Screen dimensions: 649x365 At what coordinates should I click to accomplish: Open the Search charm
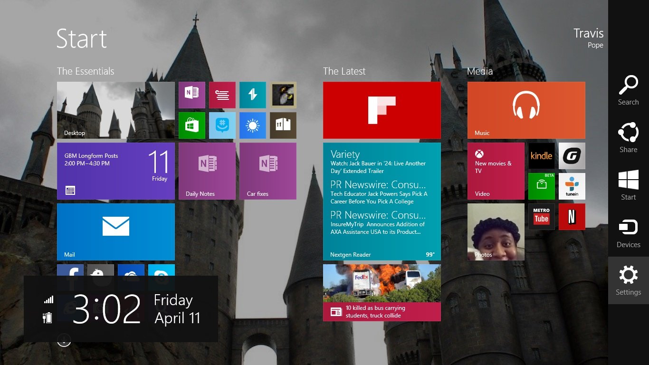pyautogui.click(x=628, y=90)
